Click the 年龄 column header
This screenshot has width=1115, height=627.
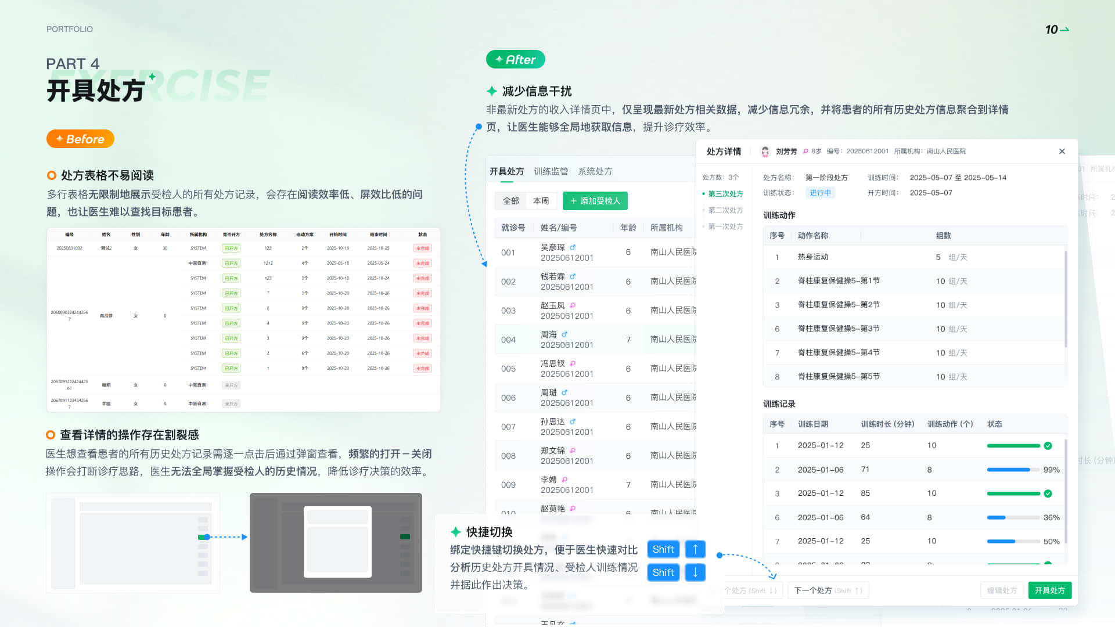[x=628, y=228]
